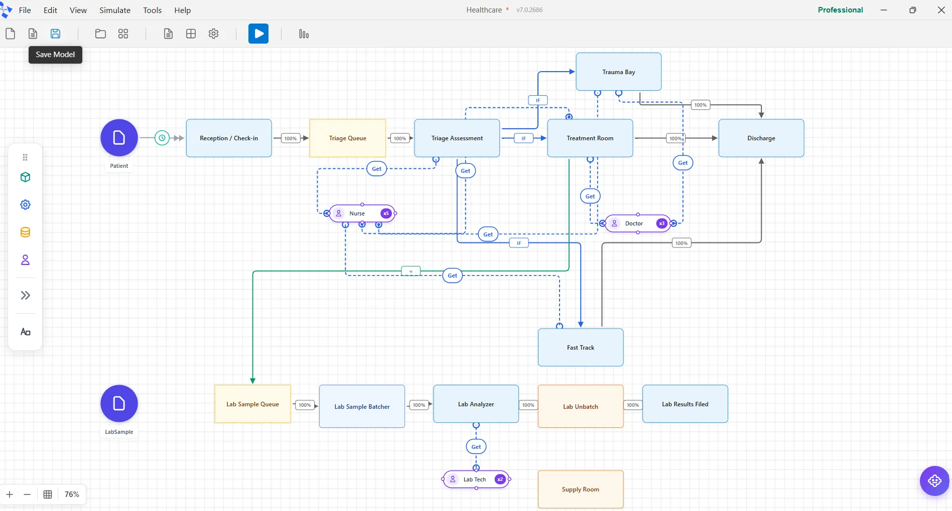Run the simulation with play button
This screenshot has height=511, width=952.
tap(258, 34)
